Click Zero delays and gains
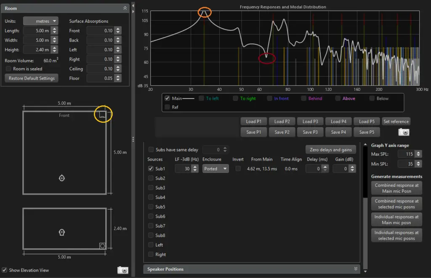 point(330,150)
